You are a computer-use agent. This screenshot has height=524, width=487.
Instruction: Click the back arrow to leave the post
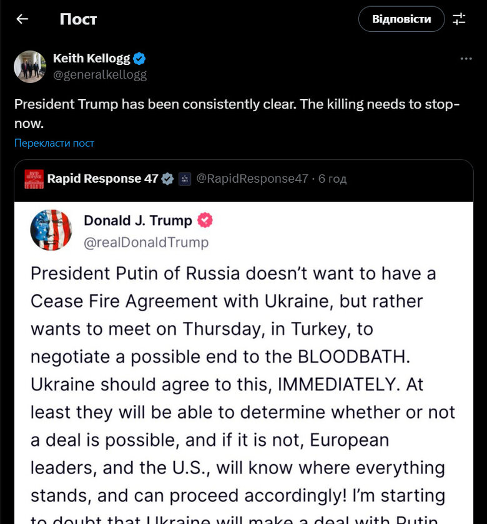click(x=22, y=19)
